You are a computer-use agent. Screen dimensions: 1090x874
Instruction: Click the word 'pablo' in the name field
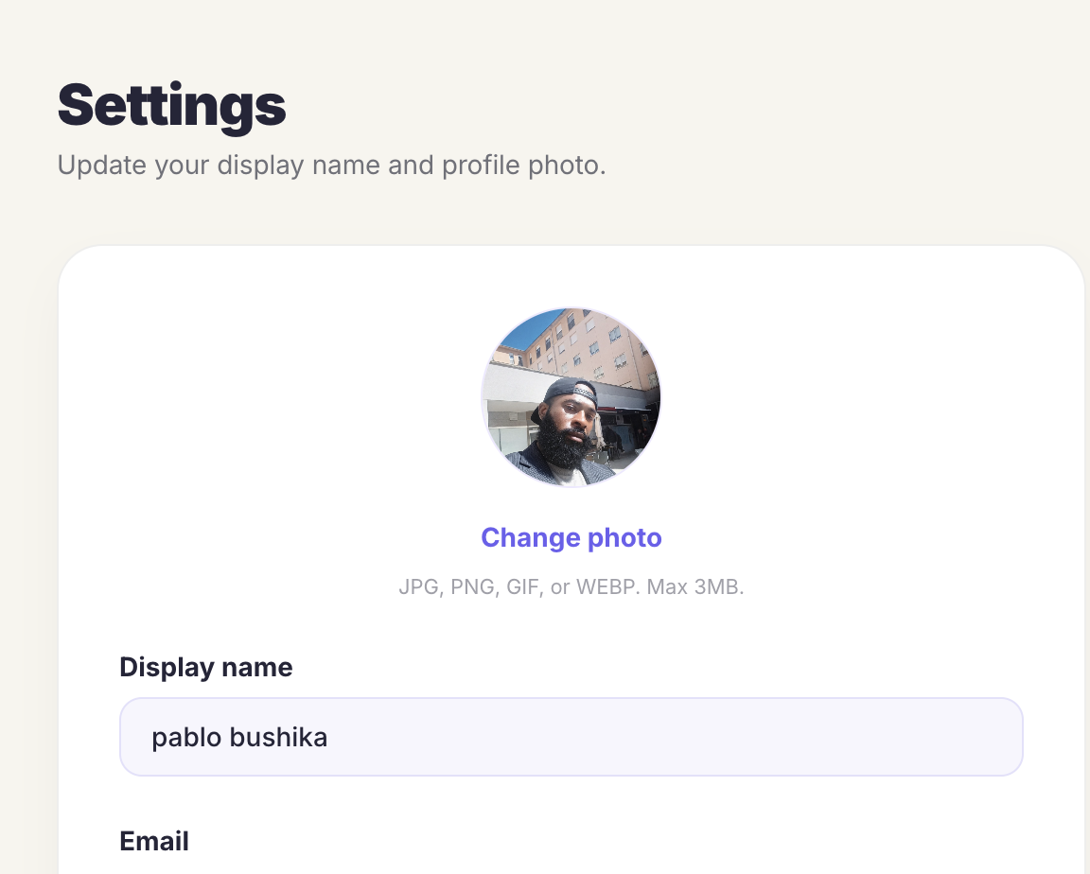click(186, 738)
